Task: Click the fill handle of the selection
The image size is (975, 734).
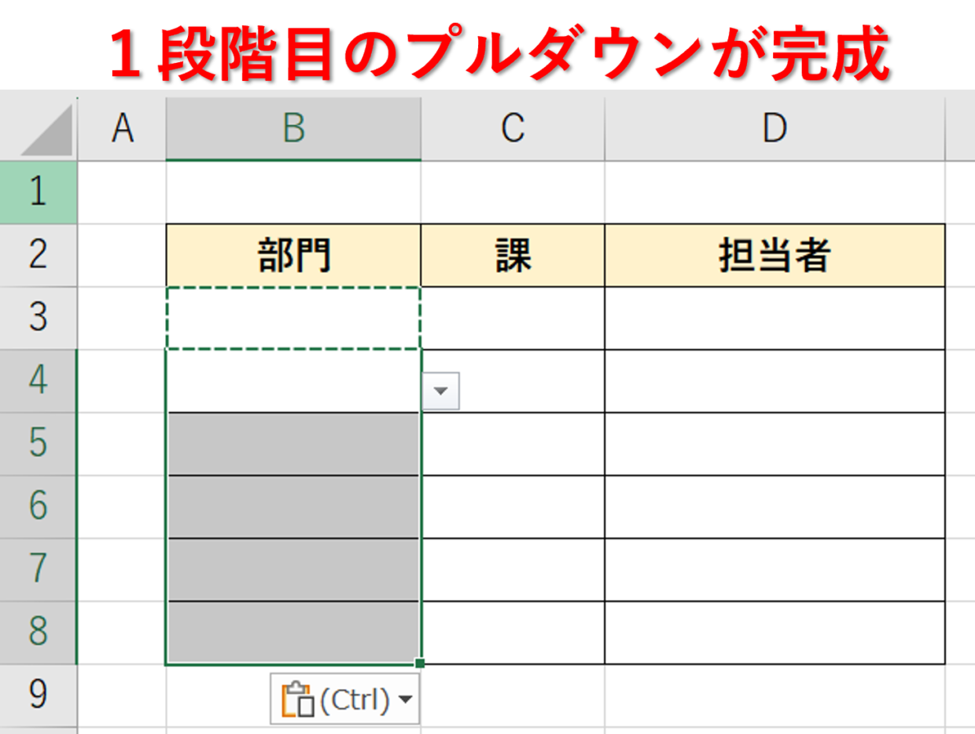Action: [x=420, y=664]
